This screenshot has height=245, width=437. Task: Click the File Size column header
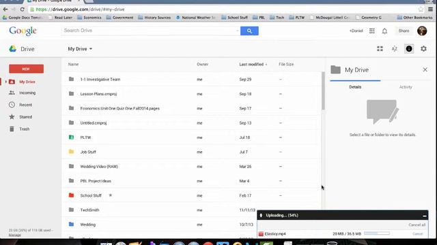coord(286,64)
